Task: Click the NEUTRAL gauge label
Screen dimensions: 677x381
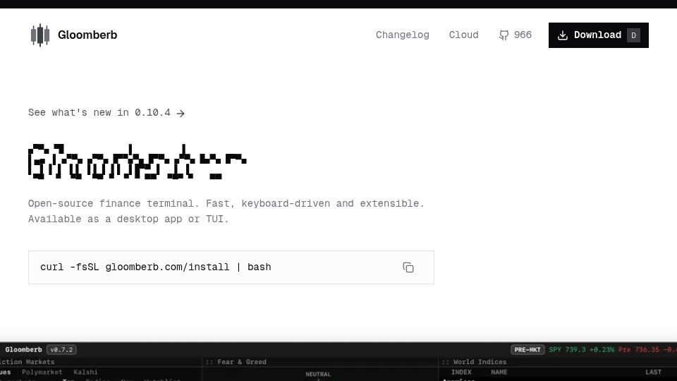Action: 318,374
